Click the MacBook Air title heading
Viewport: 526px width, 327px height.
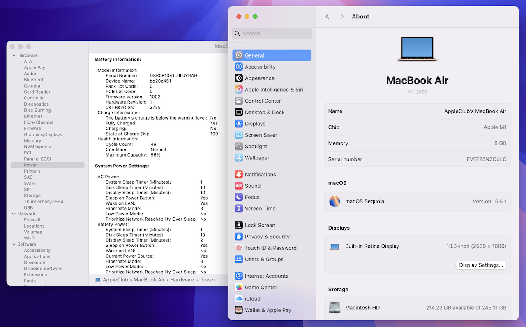[417, 80]
